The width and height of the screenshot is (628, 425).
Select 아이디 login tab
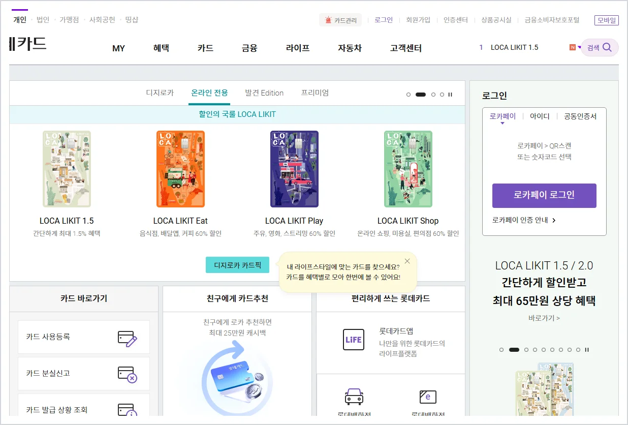click(x=540, y=116)
